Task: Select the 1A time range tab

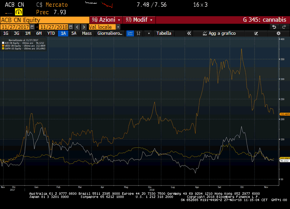Action: (x=63, y=33)
